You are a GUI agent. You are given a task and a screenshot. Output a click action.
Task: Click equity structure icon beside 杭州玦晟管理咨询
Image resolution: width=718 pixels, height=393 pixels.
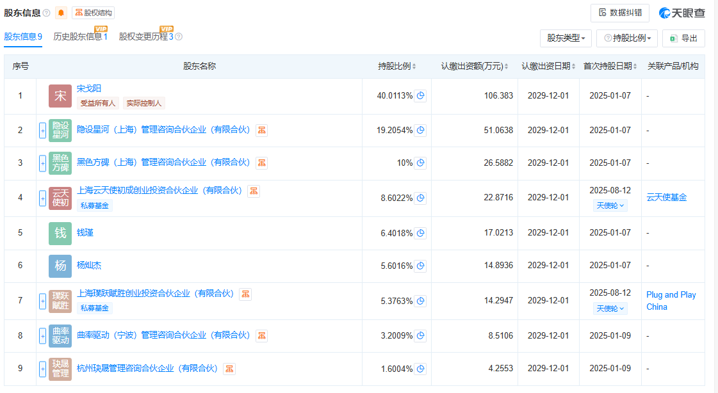[x=229, y=369]
